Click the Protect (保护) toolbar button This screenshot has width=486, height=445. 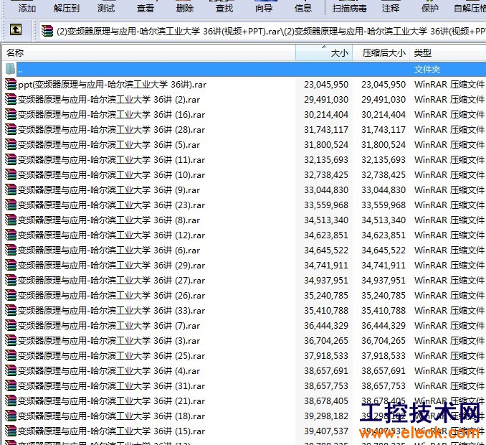430,8
